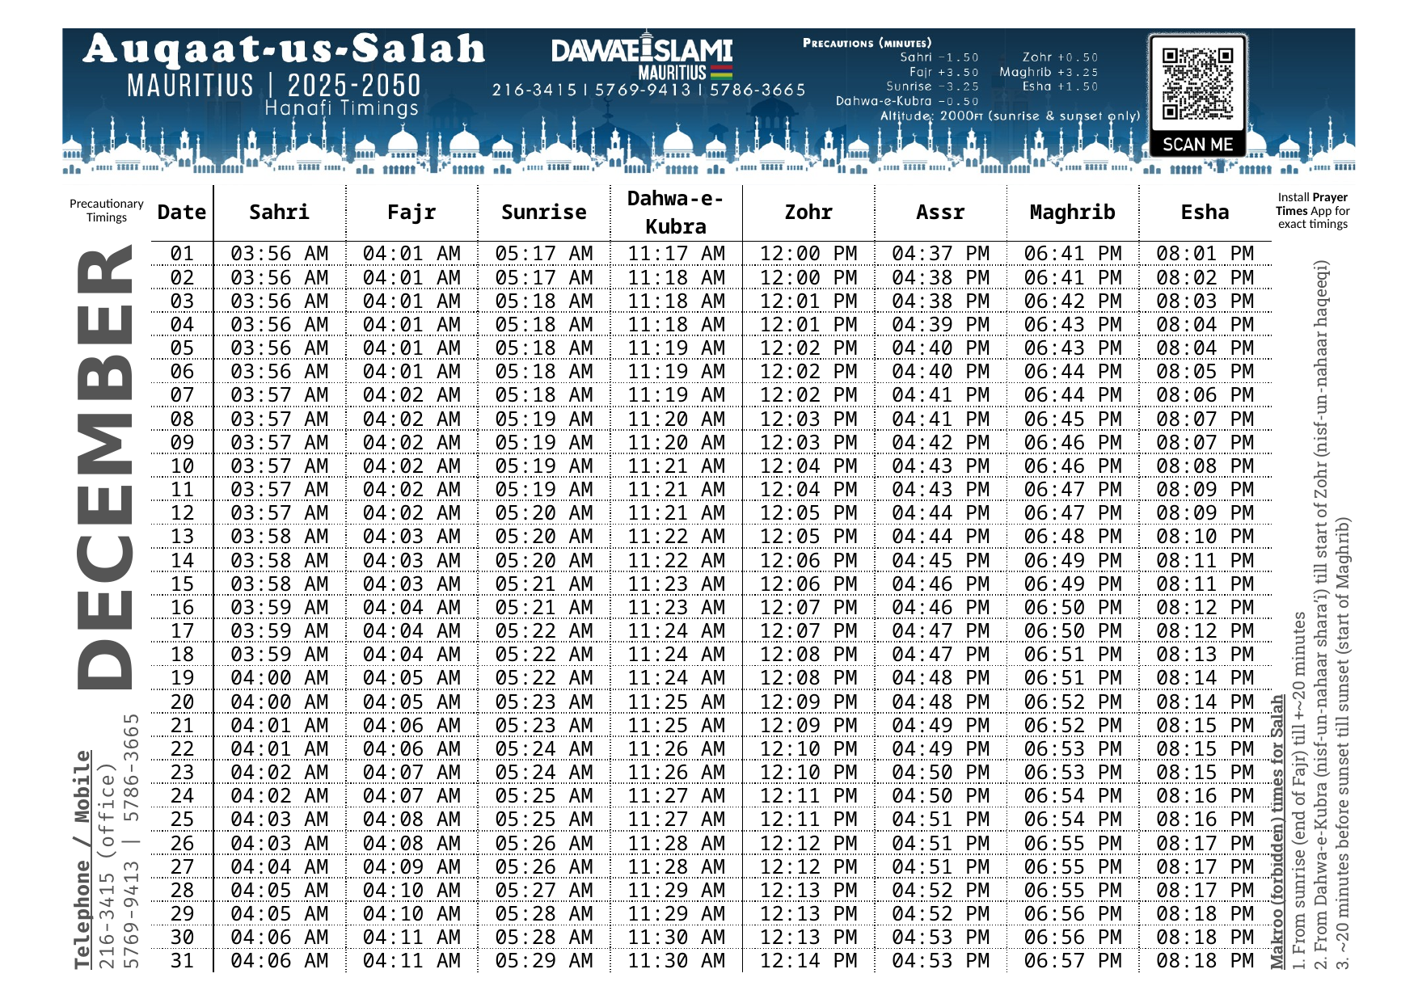Click the DawateIslami logo
Screen dimensions: 1418x1003
[x=642, y=50]
